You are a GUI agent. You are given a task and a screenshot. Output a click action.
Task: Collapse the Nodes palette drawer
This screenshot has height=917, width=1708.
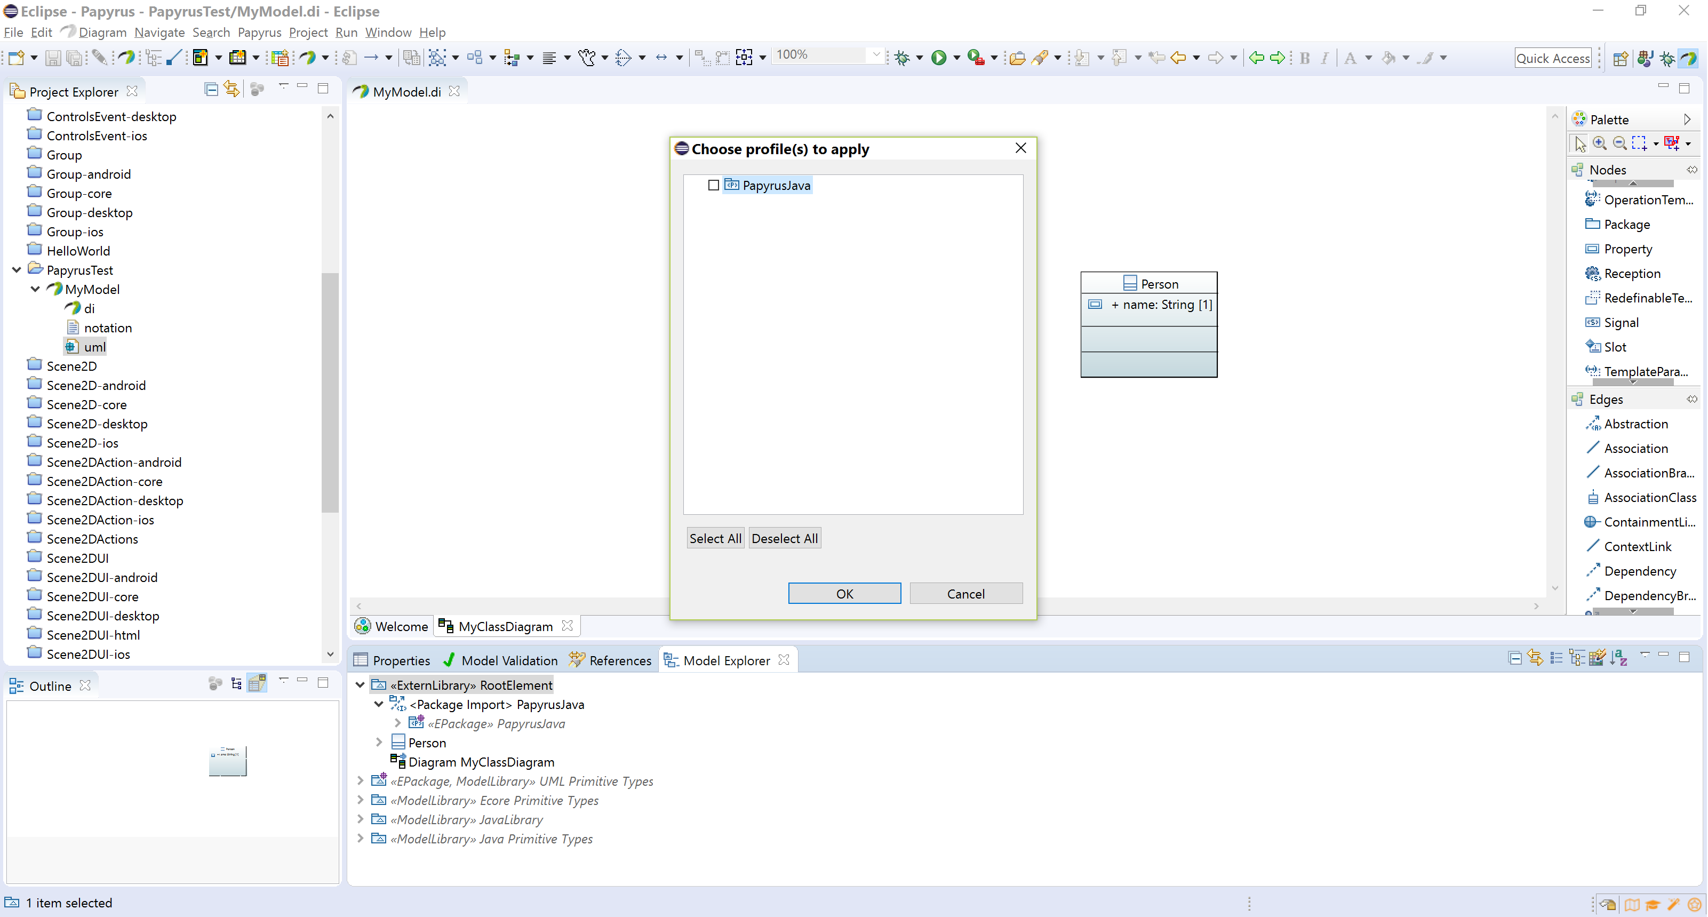click(x=1607, y=170)
